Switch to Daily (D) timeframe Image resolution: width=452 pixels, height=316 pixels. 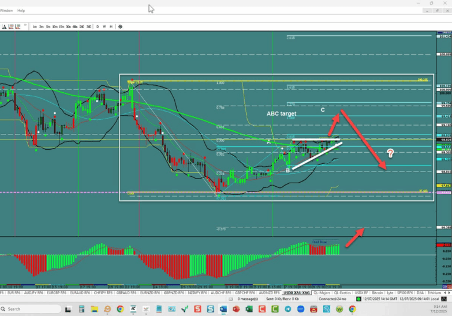pyautogui.click(x=98, y=27)
